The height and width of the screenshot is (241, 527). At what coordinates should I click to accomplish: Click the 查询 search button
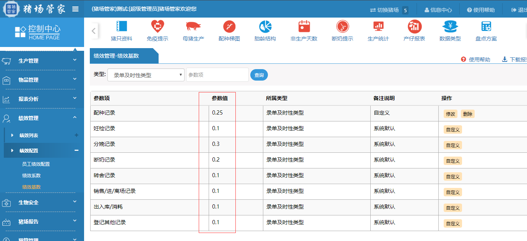pyautogui.click(x=259, y=75)
